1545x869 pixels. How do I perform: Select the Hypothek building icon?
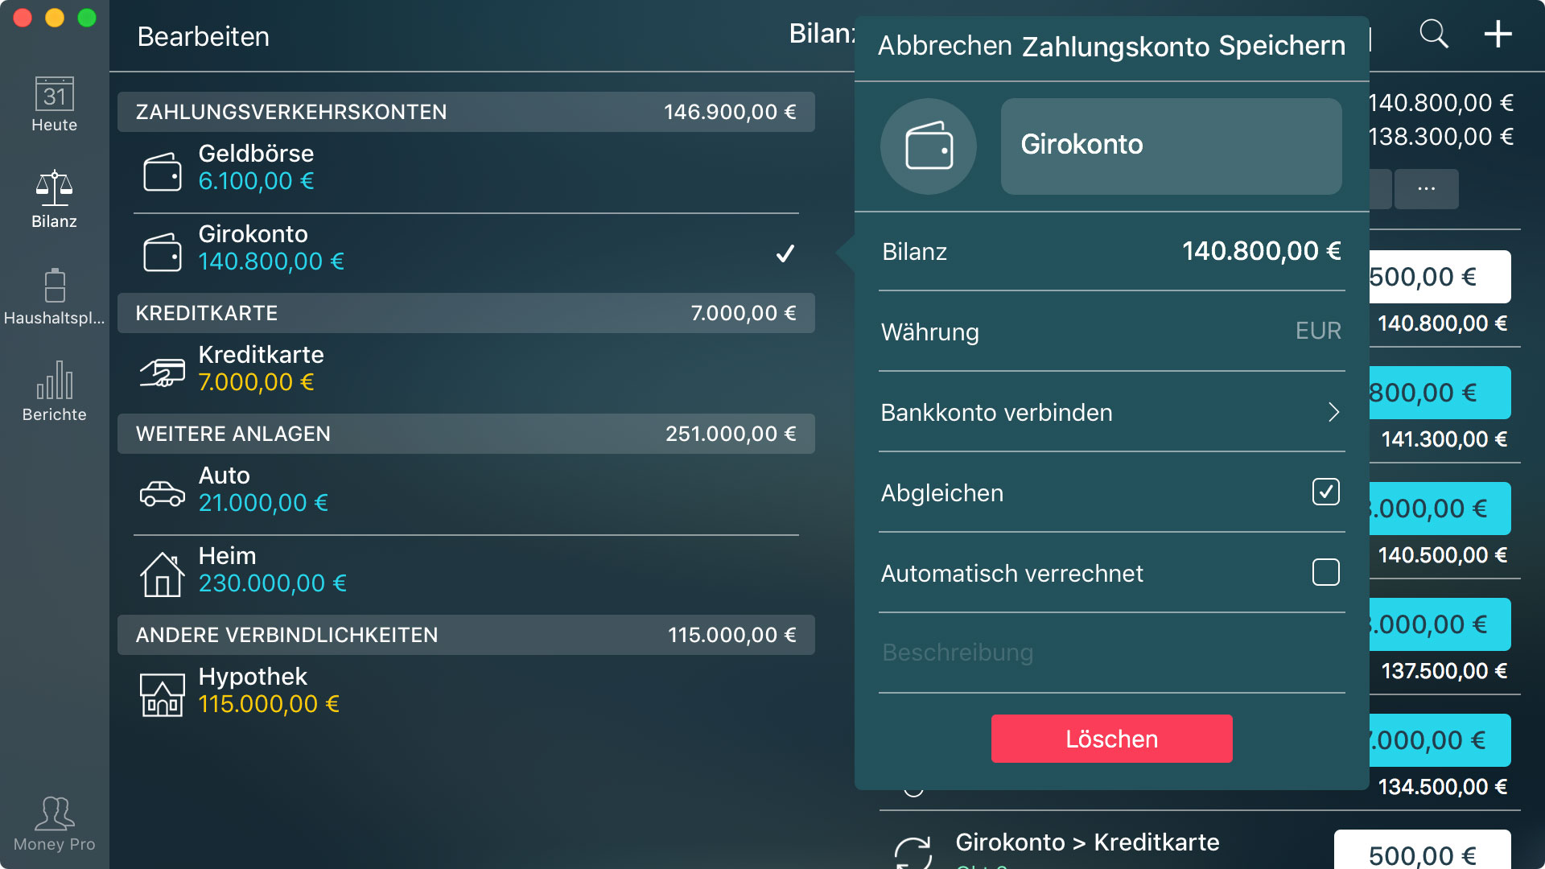tap(161, 690)
